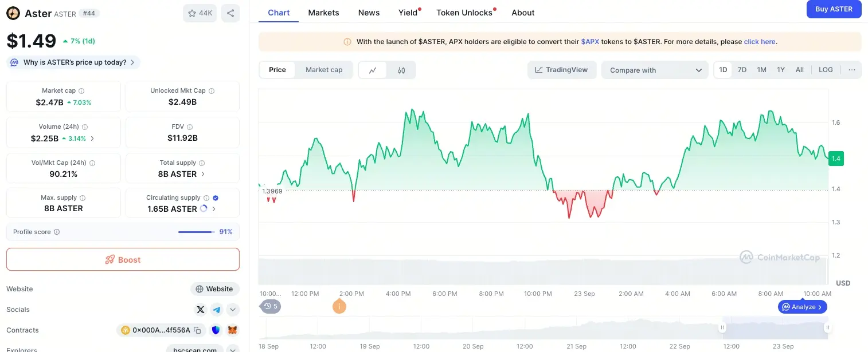Screen dimensions: 868x352
Task: Open the About tab
Action: 523,13
